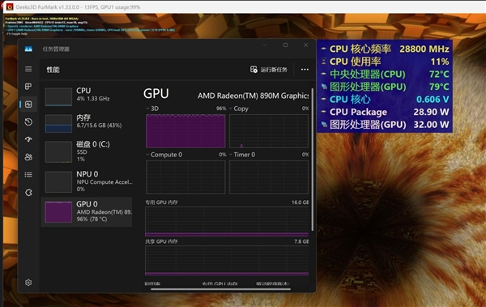The image size is (486, 307).
Task: Click the chip icon beside GPU 32.00 W
Action: (x=324, y=125)
